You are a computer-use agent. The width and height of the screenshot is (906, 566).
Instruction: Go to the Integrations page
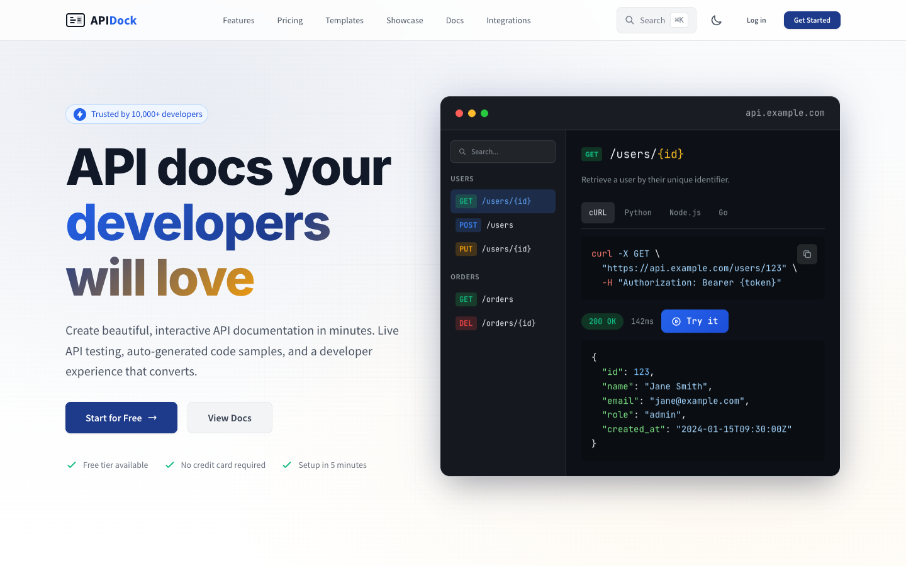click(508, 20)
